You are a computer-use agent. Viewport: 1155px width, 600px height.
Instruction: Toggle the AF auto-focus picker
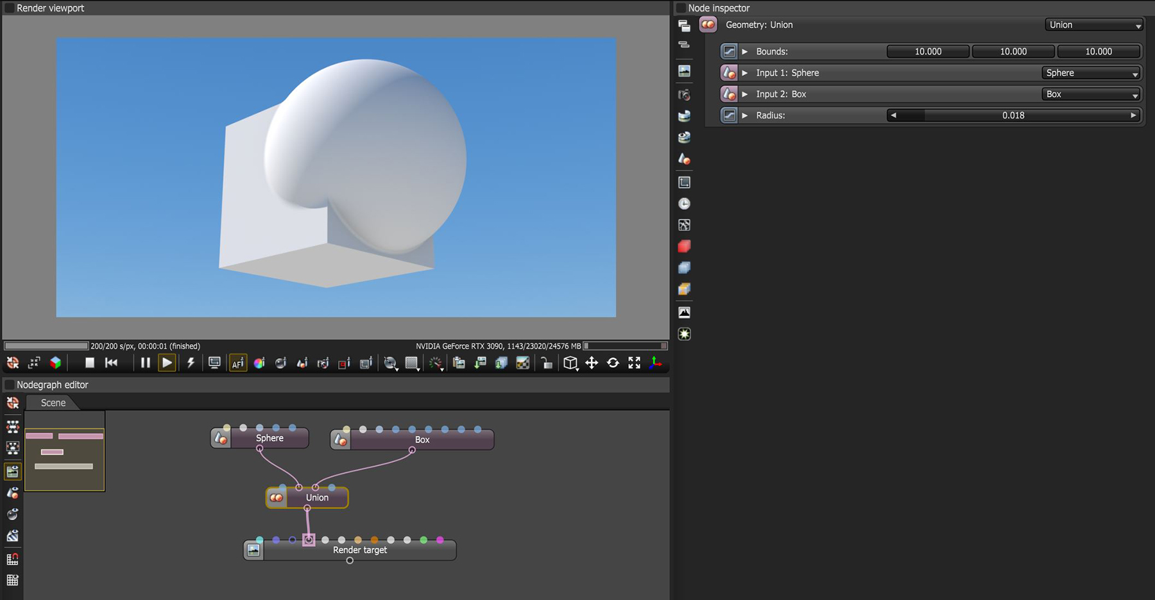coord(238,363)
